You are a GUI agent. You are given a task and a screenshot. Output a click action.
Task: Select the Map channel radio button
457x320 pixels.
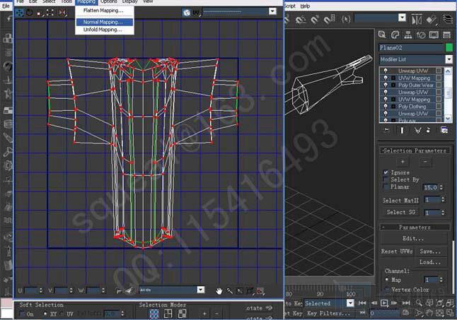pyautogui.click(x=387, y=280)
